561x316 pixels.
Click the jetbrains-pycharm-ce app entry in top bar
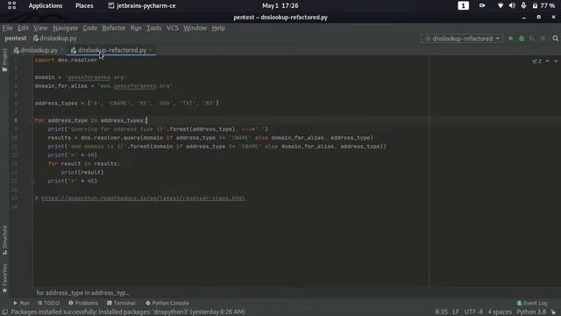(x=142, y=6)
